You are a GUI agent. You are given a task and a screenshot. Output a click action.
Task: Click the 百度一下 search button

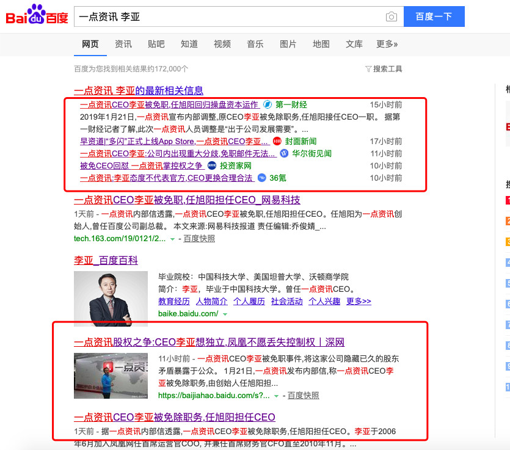(434, 16)
